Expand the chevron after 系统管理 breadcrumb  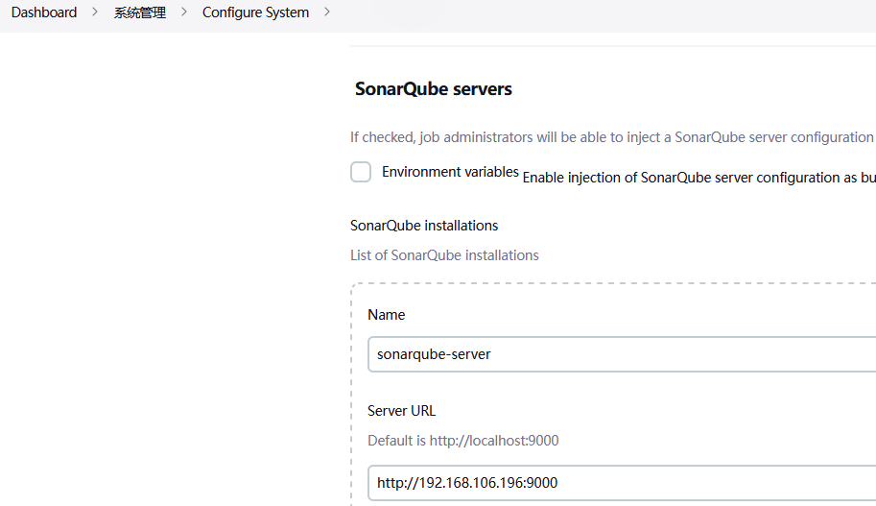tap(183, 12)
